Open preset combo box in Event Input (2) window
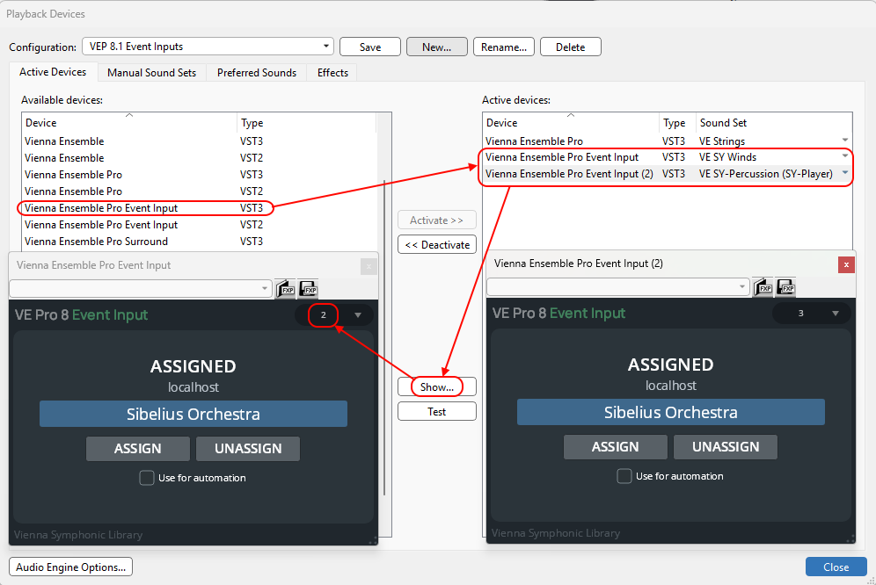Viewport: 876px width, 585px height. (x=618, y=287)
